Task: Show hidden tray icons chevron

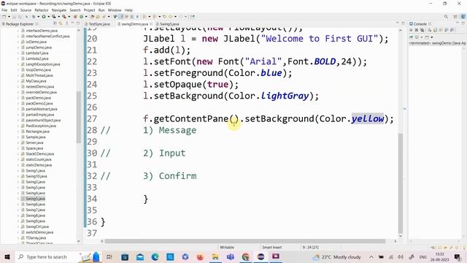Action: pos(371,256)
